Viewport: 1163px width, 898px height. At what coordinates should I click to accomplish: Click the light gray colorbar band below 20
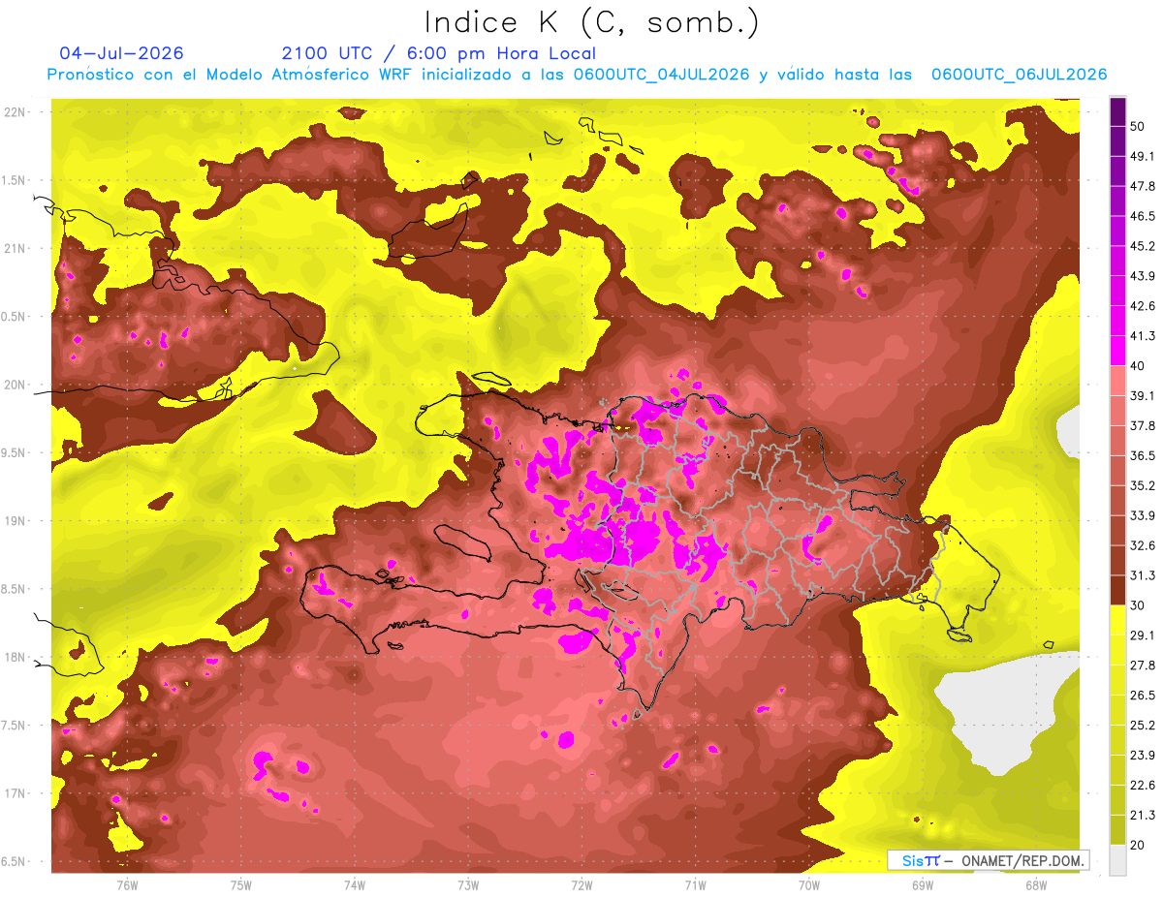(1117, 859)
